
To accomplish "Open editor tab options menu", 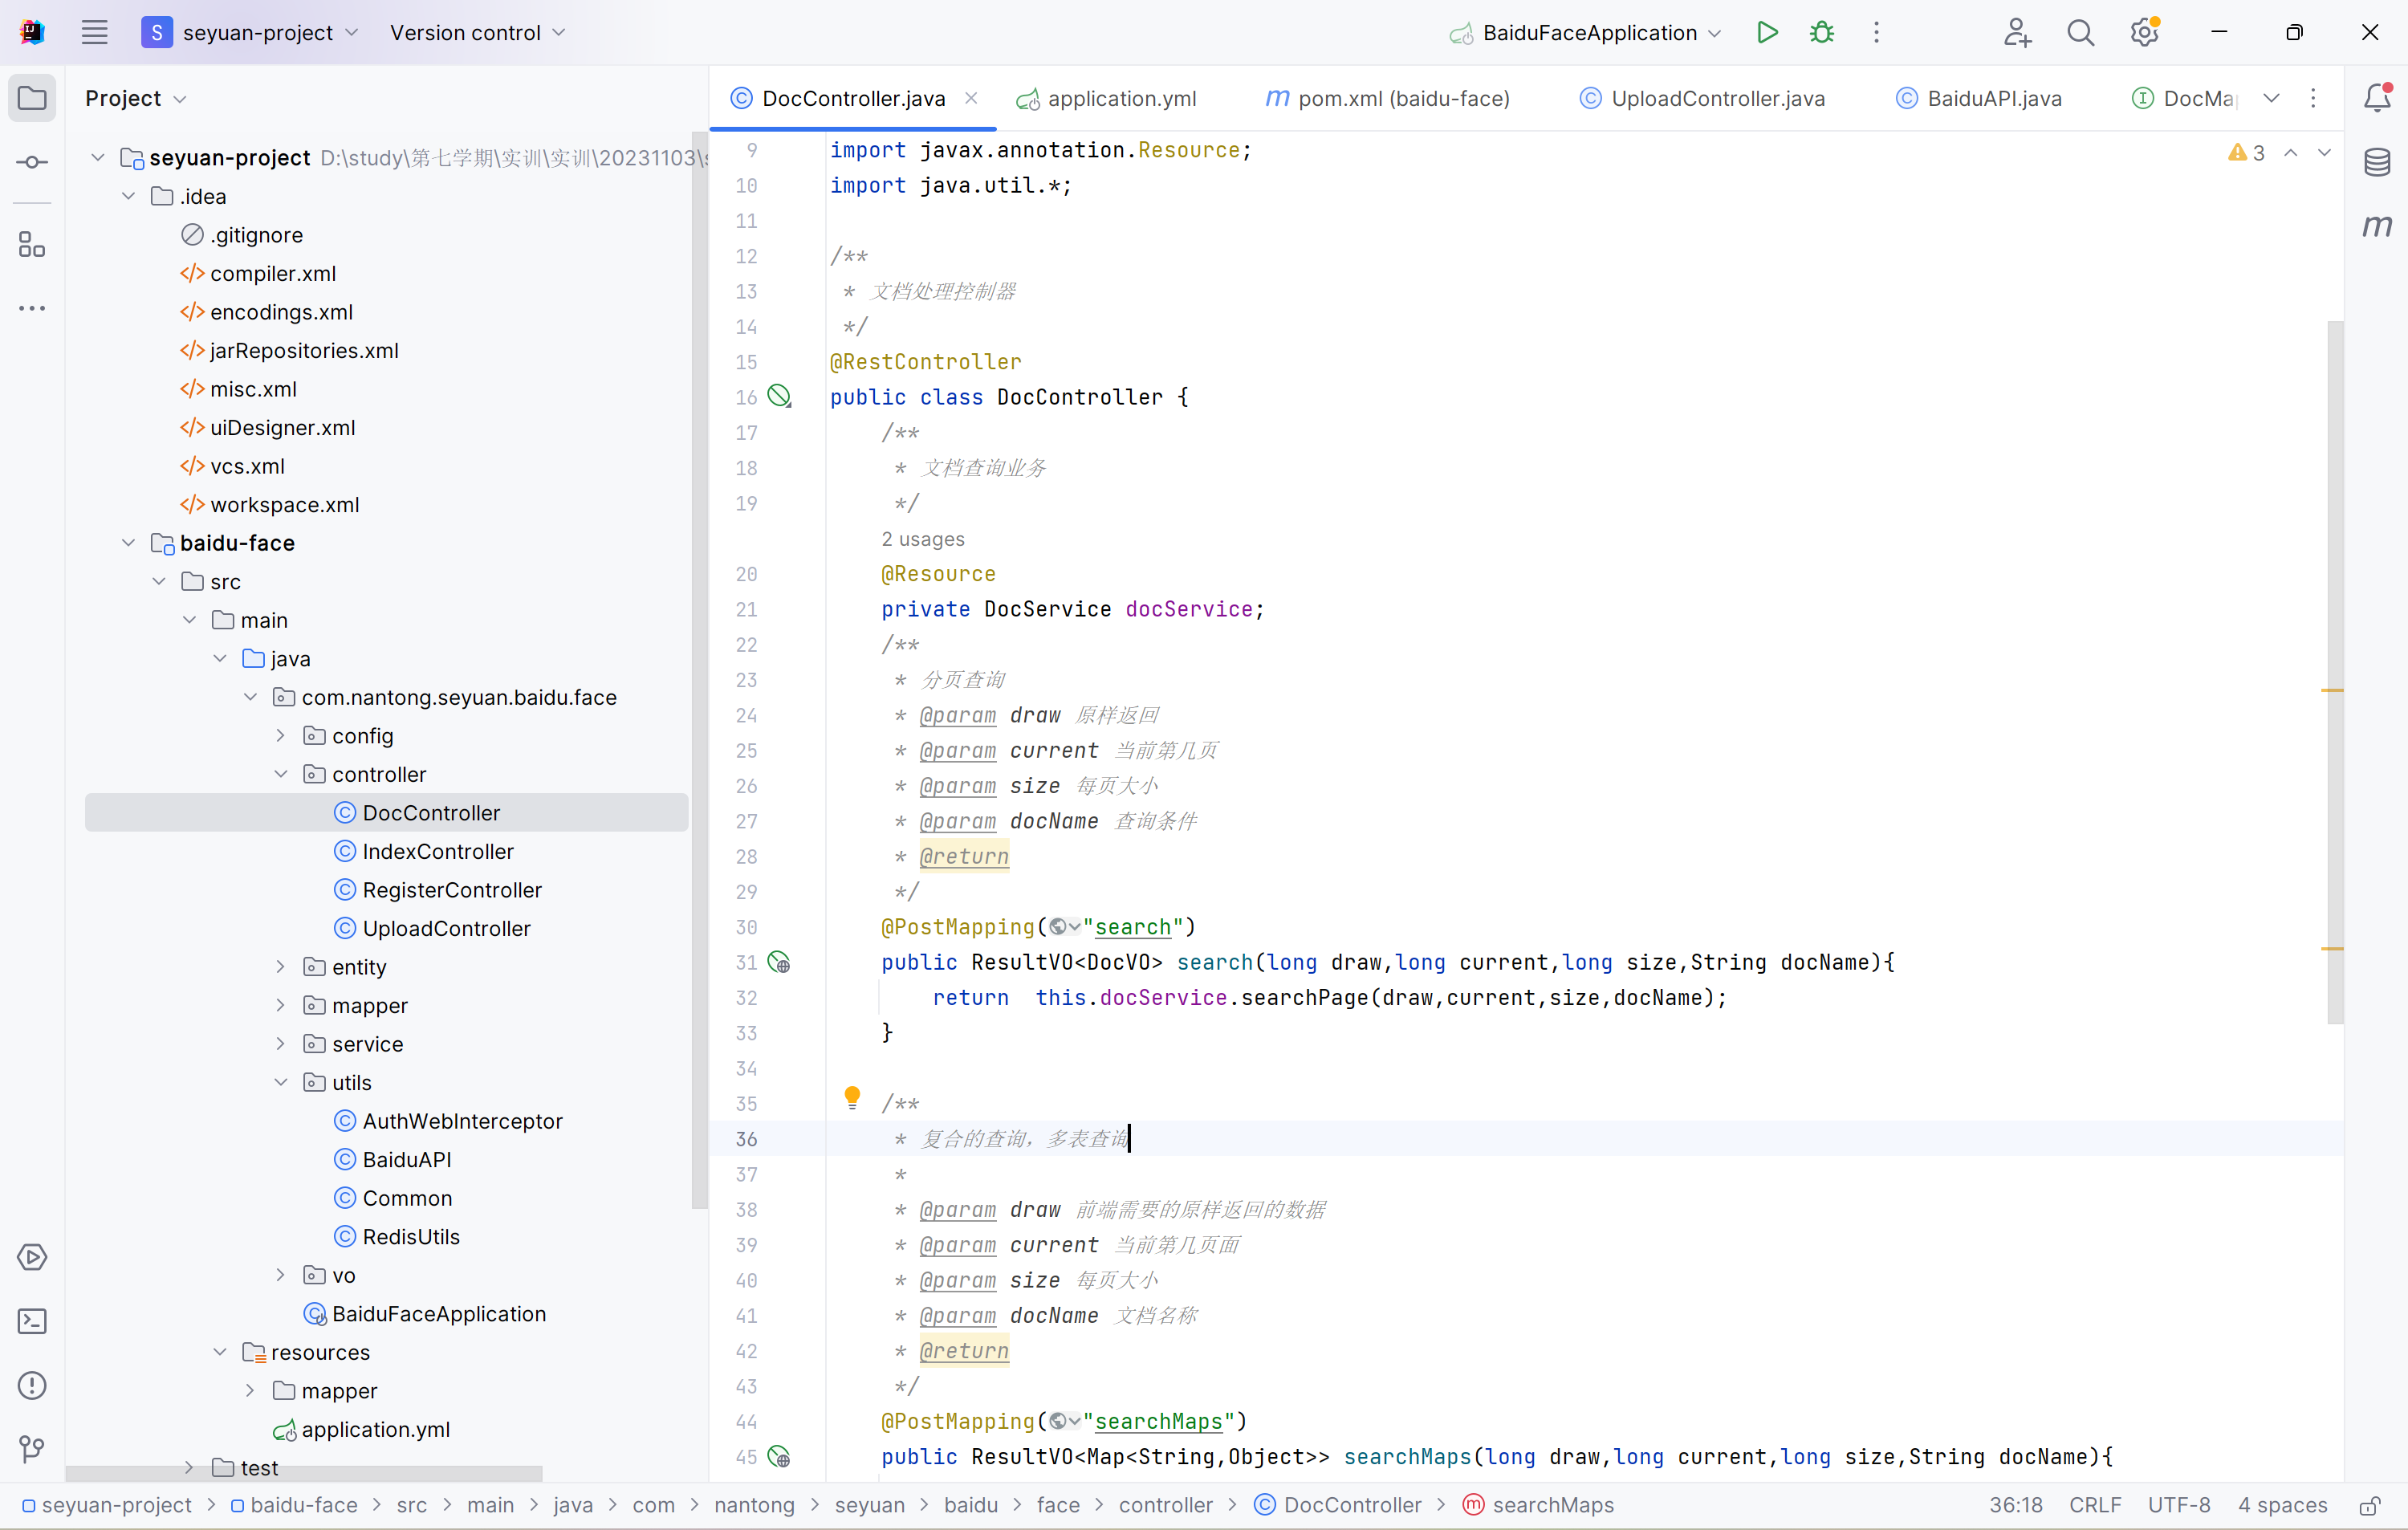I will click(x=2313, y=98).
